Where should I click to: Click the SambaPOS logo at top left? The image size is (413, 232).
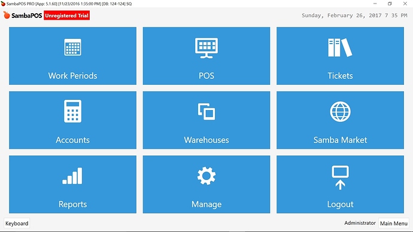pyautogui.click(x=23, y=16)
